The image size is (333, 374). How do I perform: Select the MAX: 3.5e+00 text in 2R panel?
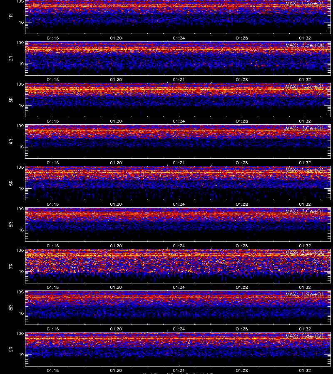[305, 45]
